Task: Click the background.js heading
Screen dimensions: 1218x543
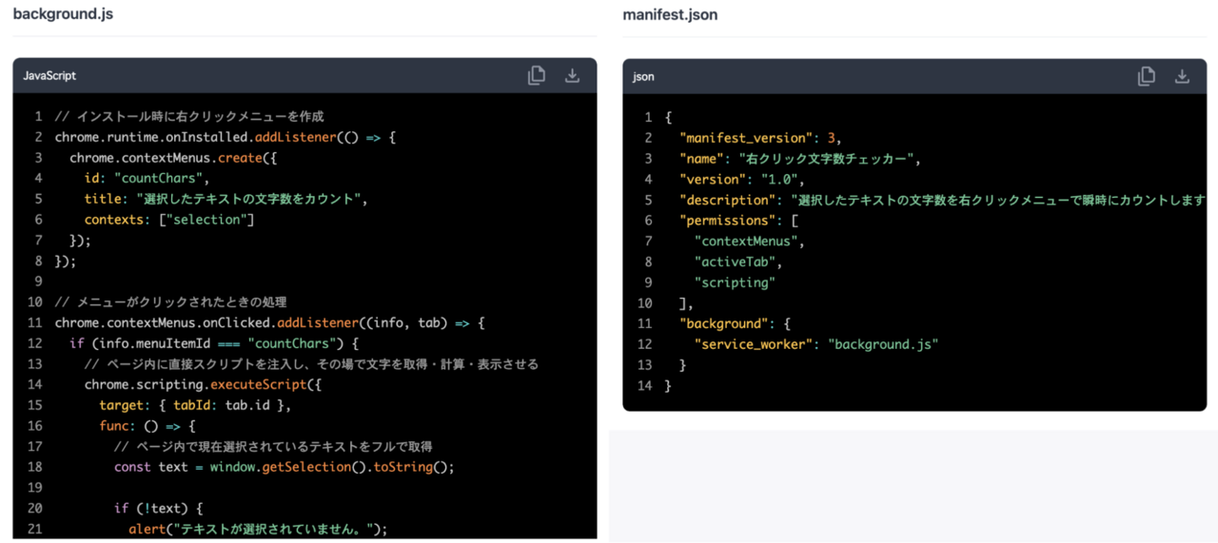Action: (x=63, y=14)
